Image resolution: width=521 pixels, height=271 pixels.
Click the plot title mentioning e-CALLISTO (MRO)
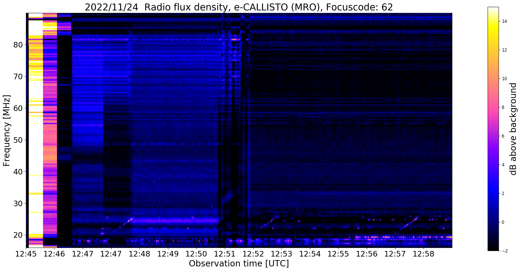239,7
